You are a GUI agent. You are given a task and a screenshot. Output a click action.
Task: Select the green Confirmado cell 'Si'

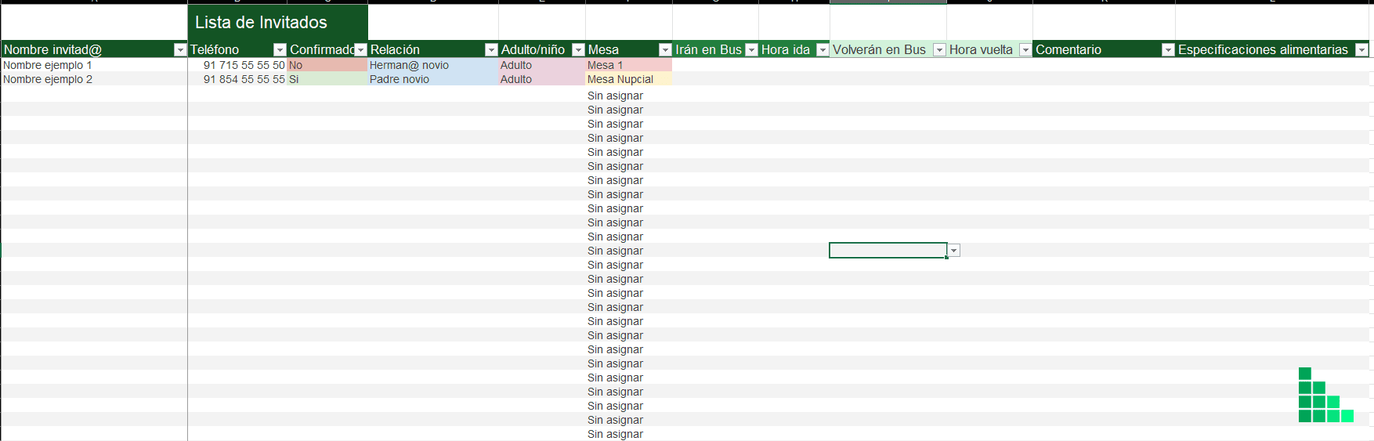click(x=327, y=79)
